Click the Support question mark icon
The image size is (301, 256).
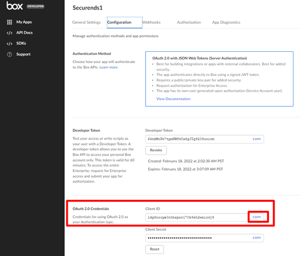[x=9, y=54]
